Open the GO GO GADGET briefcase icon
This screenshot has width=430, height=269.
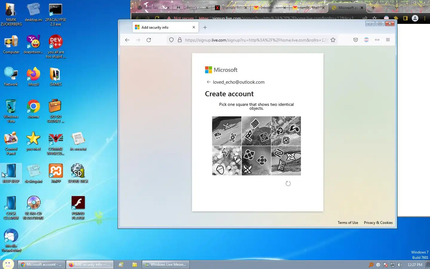tap(56, 111)
